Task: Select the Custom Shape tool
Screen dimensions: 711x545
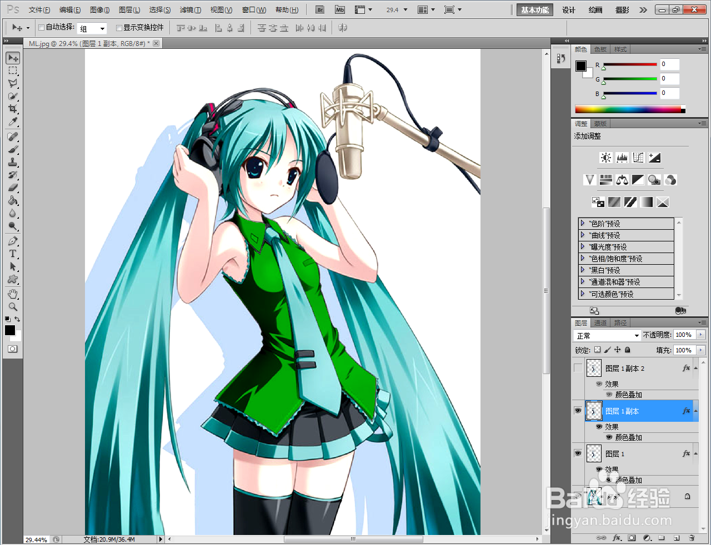Action: point(13,279)
